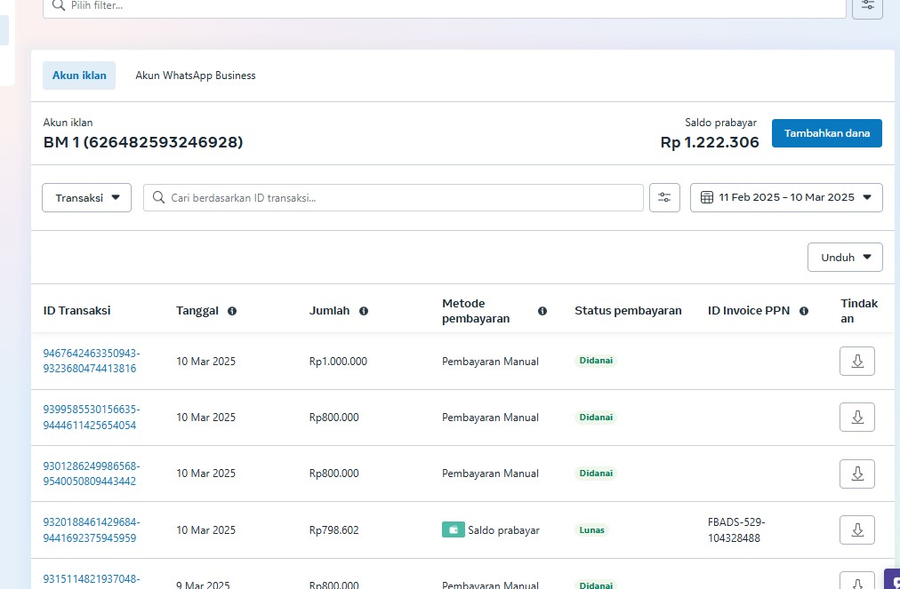
Task: Show info tooltip next to Jumlah header
Action: tap(364, 311)
